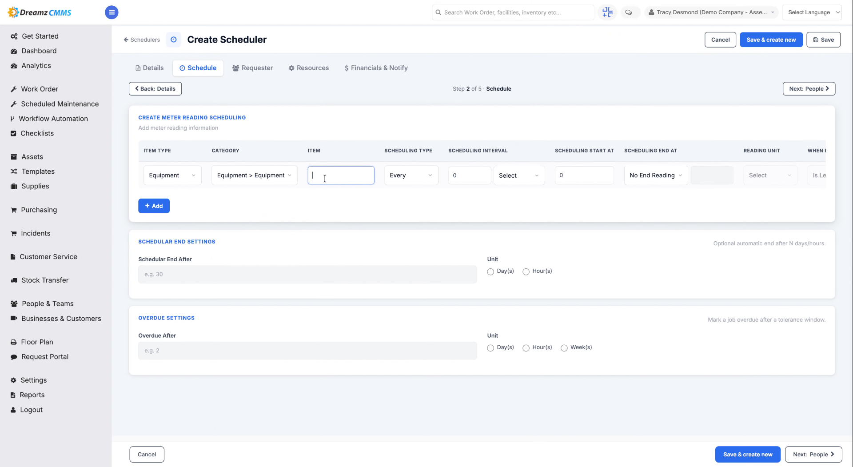Click the Schedular End After input field
The image size is (853, 467).
(307, 275)
